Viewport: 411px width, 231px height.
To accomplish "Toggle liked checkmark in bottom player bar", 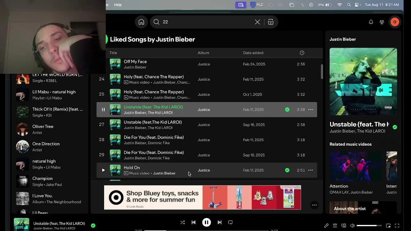I will [93, 226].
